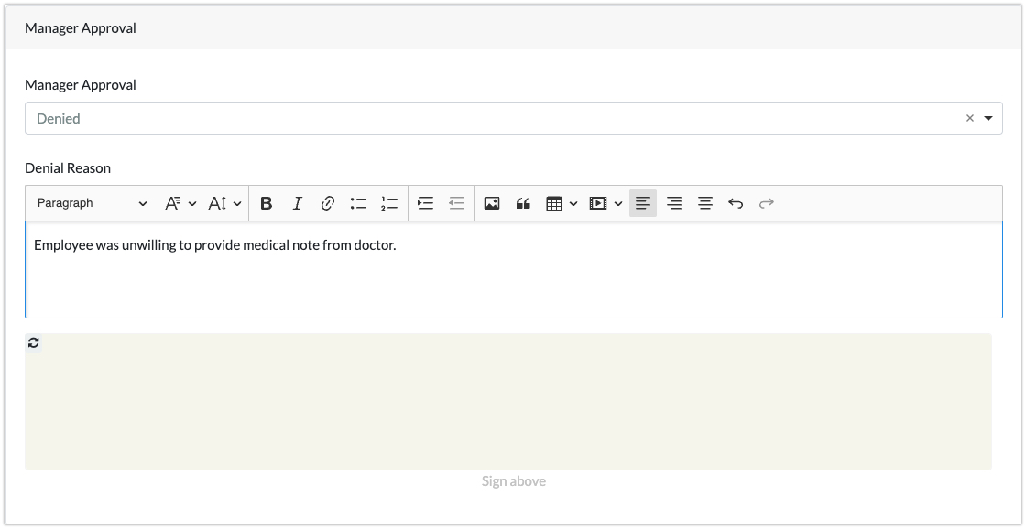Toggle right text alignment
This screenshot has height=529, width=1026.
(674, 203)
